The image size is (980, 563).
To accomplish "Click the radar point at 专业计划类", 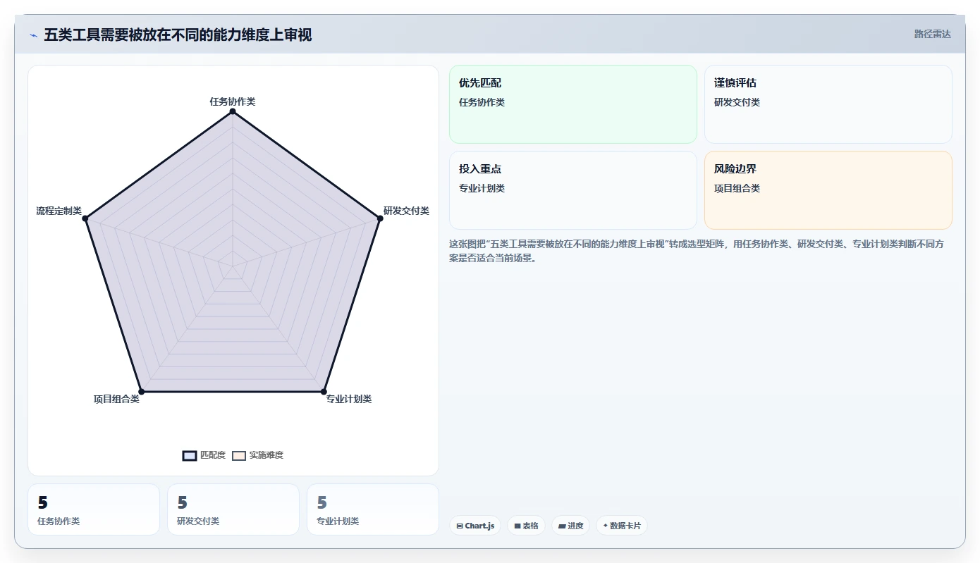I will [324, 391].
